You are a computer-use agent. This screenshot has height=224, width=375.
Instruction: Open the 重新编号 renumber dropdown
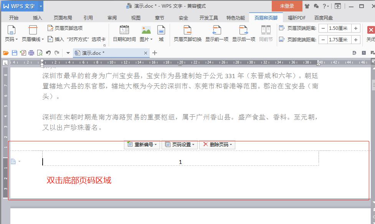[142, 145]
